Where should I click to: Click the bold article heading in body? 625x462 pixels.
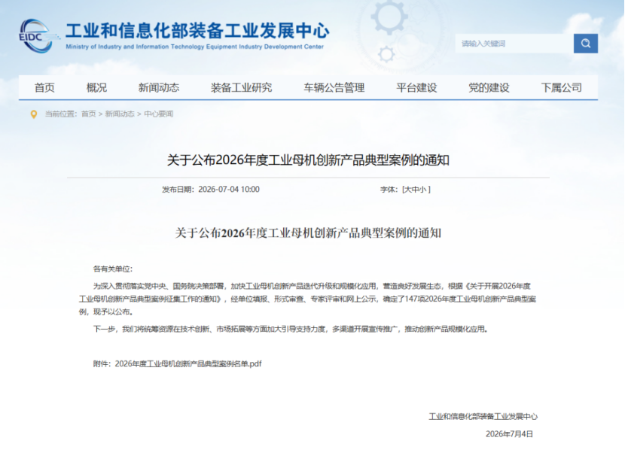[308, 233]
